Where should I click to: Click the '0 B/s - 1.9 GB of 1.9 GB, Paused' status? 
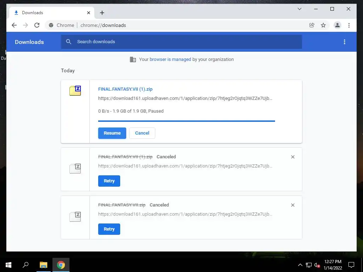pos(131,111)
